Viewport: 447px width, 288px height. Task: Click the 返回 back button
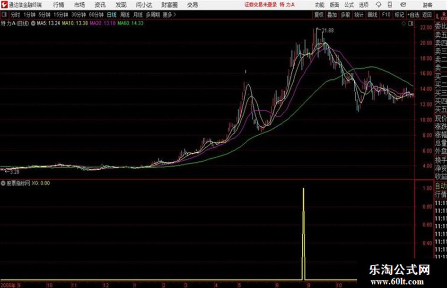[x=427, y=15]
